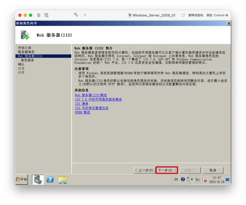Open Server Manager from taskbar
The image size is (246, 205).
point(38,179)
